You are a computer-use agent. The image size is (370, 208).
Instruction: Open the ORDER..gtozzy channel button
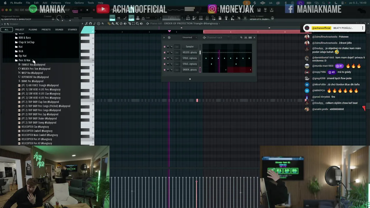190,70
